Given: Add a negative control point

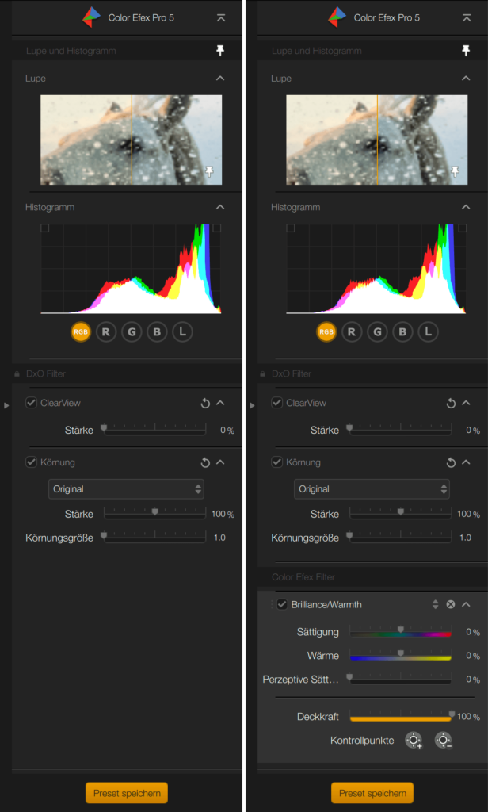Looking at the screenshot, I should 444,741.
